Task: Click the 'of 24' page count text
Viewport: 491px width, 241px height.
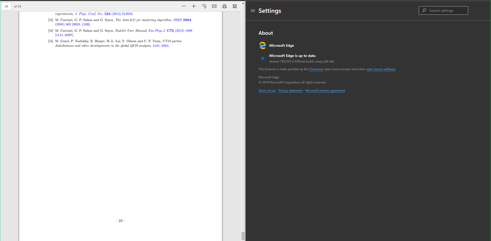Action: (x=18, y=6)
